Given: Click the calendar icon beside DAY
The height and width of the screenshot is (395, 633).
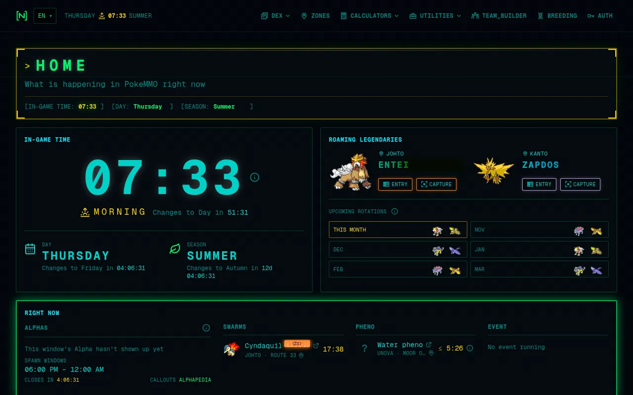Looking at the screenshot, I should pyautogui.click(x=30, y=249).
